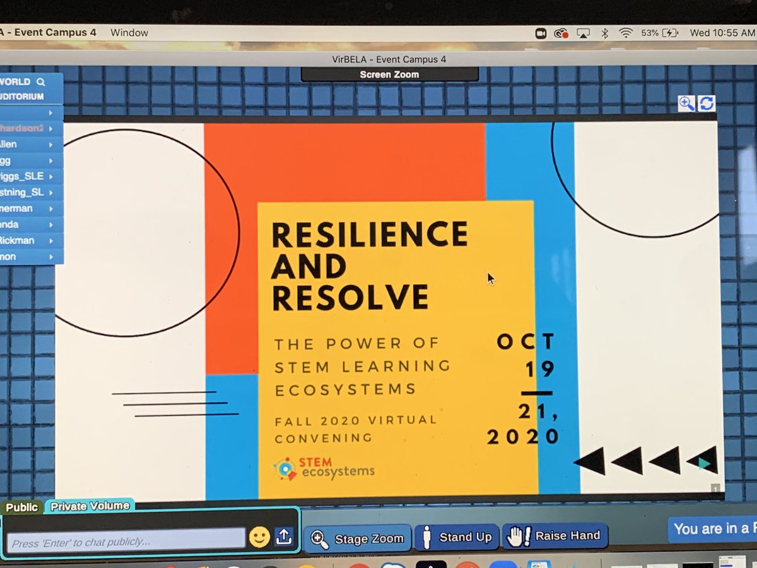
Task: Expand the arrow next to onda
Action: (50, 225)
